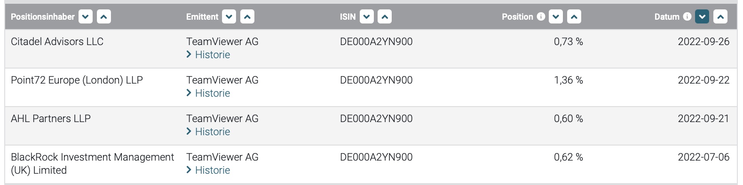
Task: Click the Emittent column header text
Action: pos(202,17)
